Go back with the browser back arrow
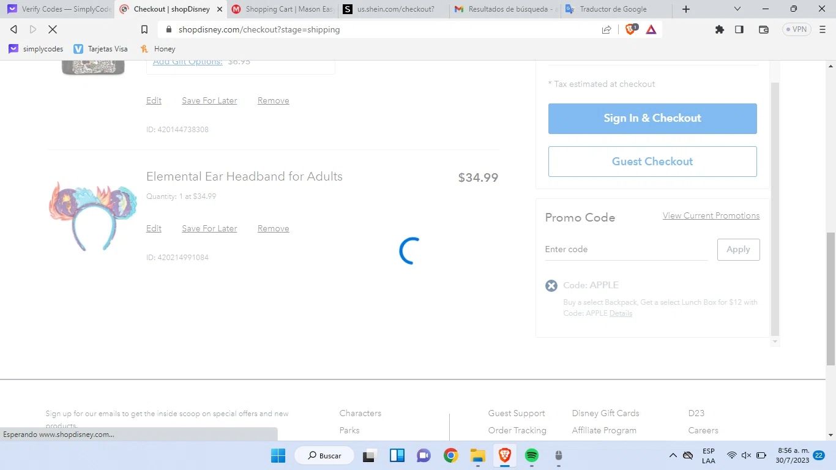The height and width of the screenshot is (470, 836). pos(13,29)
